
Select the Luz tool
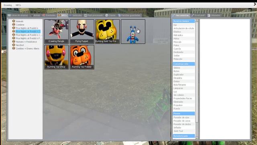tap(184, 91)
